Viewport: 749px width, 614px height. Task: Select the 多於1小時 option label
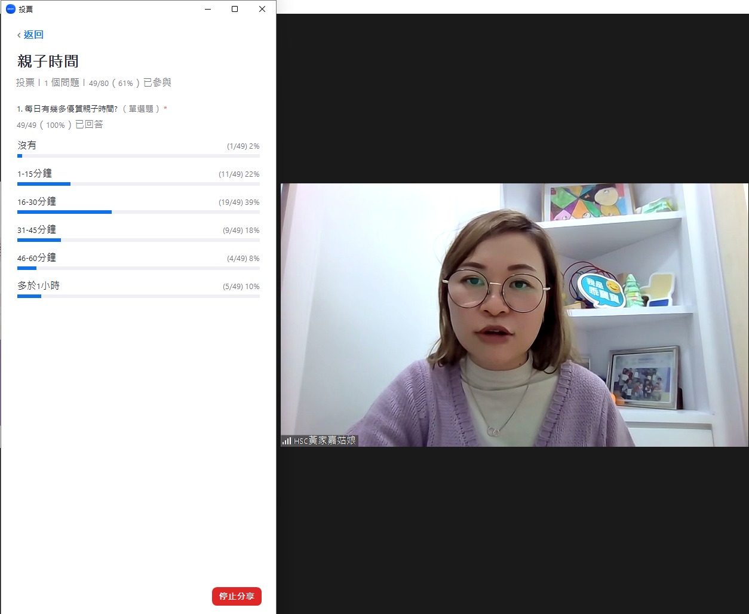[38, 286]
